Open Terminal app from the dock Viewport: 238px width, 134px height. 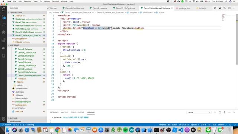156,130
